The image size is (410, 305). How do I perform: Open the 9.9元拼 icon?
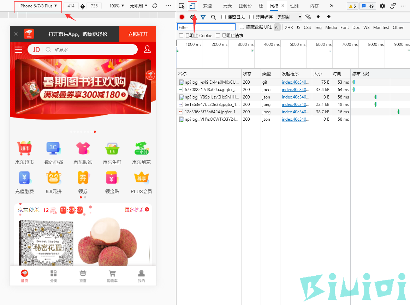click(x=54, y=178)
